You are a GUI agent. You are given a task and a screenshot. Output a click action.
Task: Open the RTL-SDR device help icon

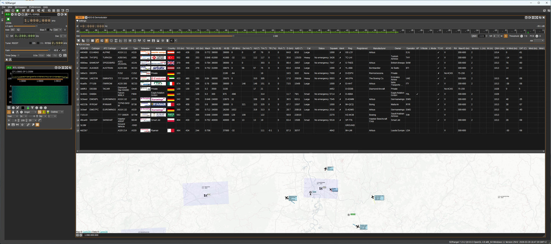point(59,14)
